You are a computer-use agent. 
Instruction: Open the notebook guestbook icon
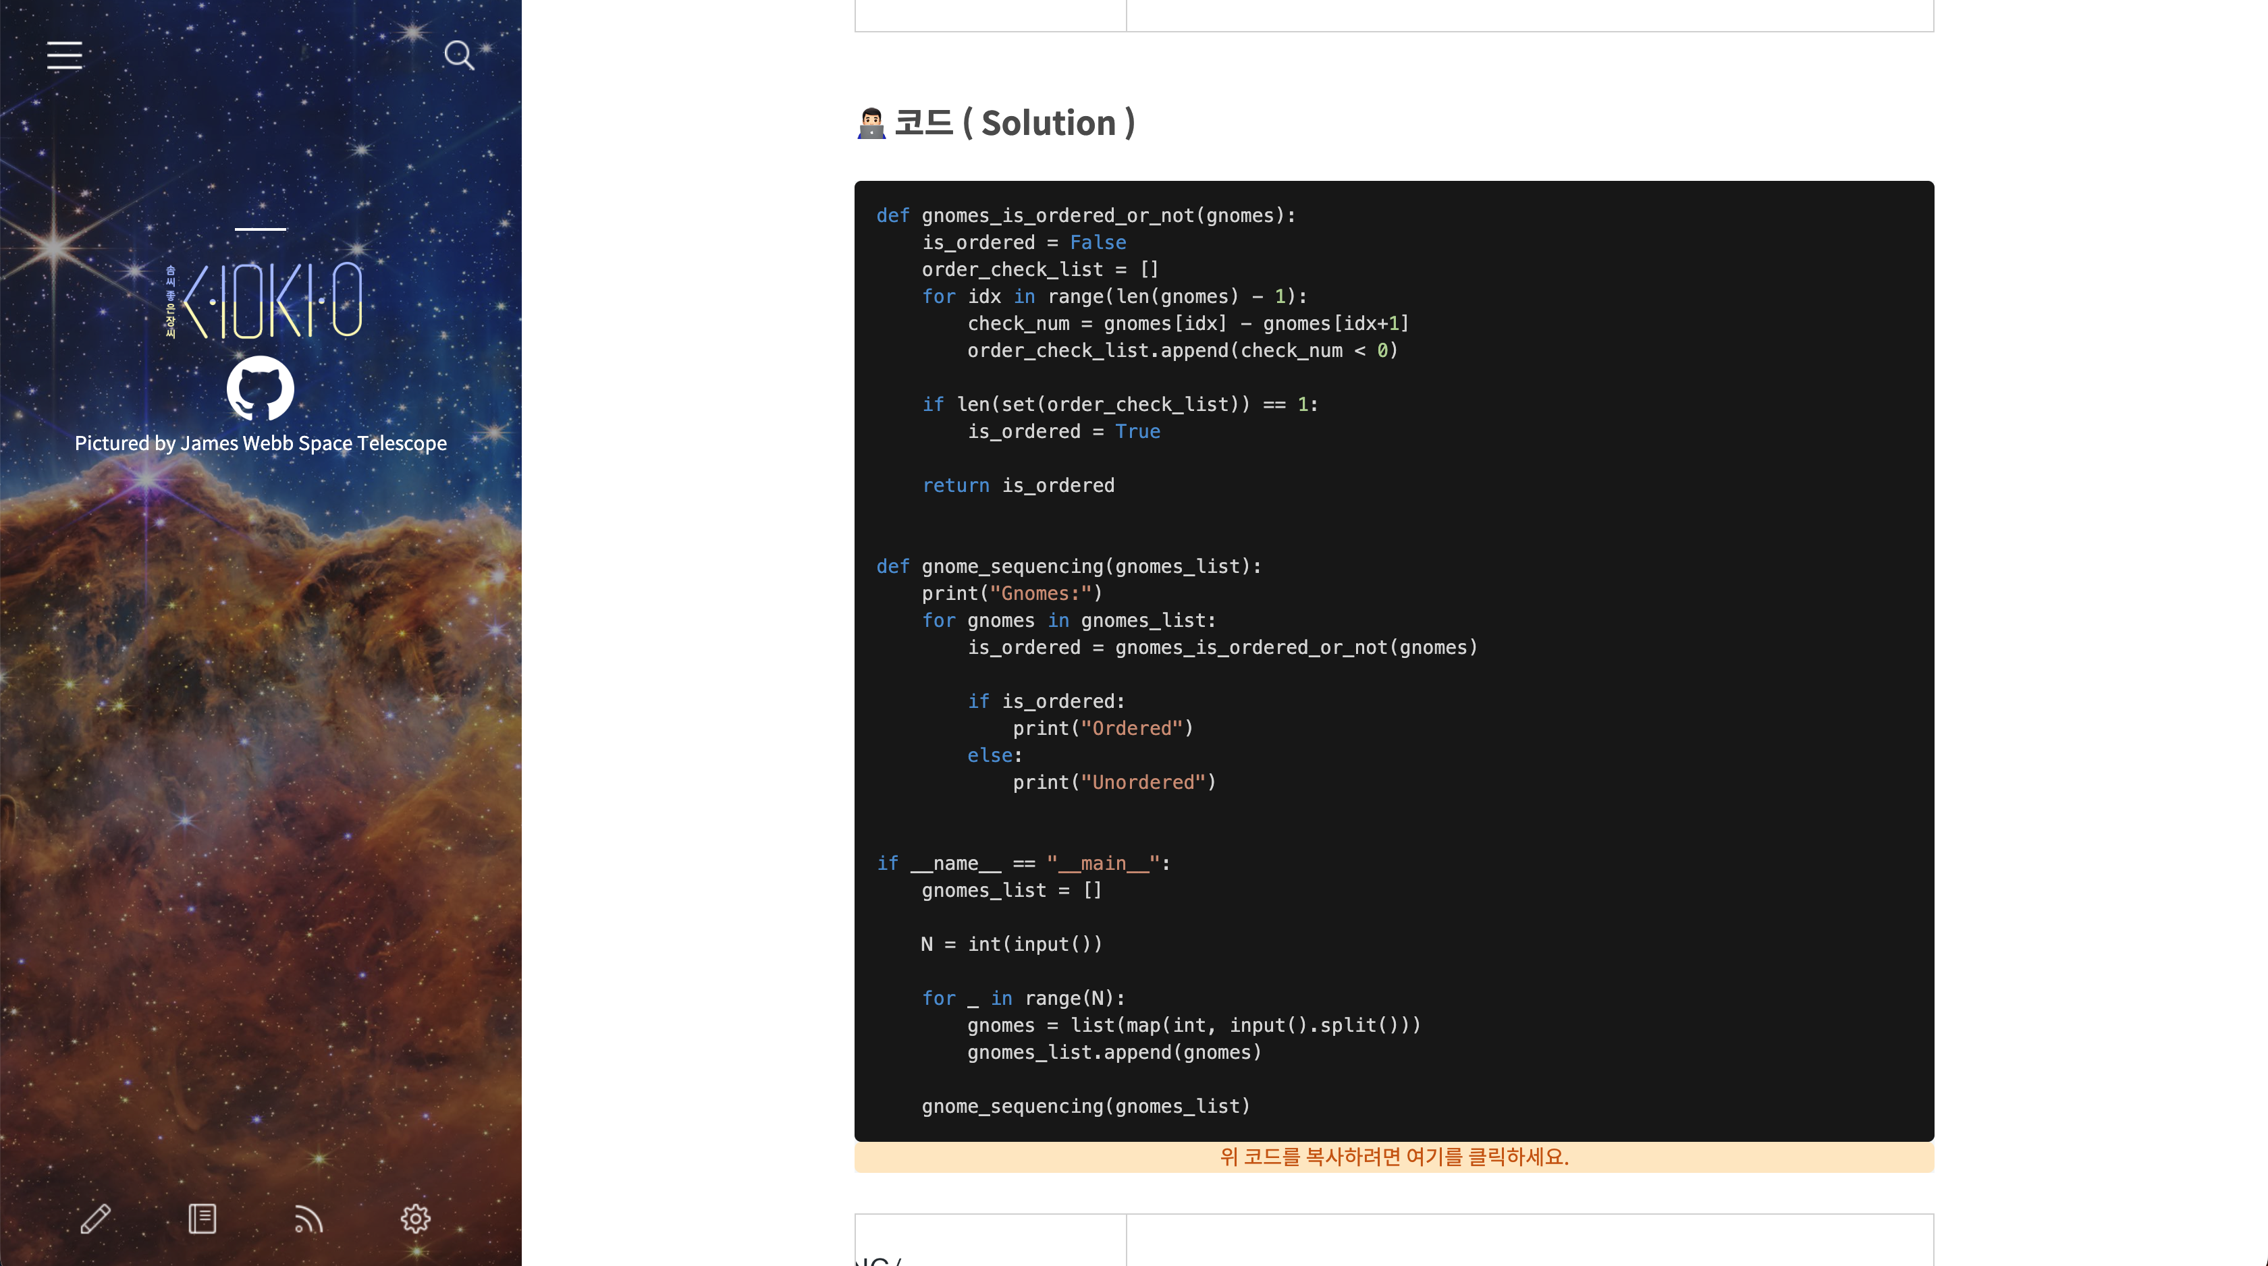pos(202,1219)
